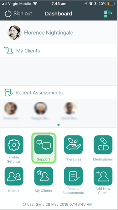Screen dimensions: 118x210
Task: Open the Medications pill icon
Action: 103,145
